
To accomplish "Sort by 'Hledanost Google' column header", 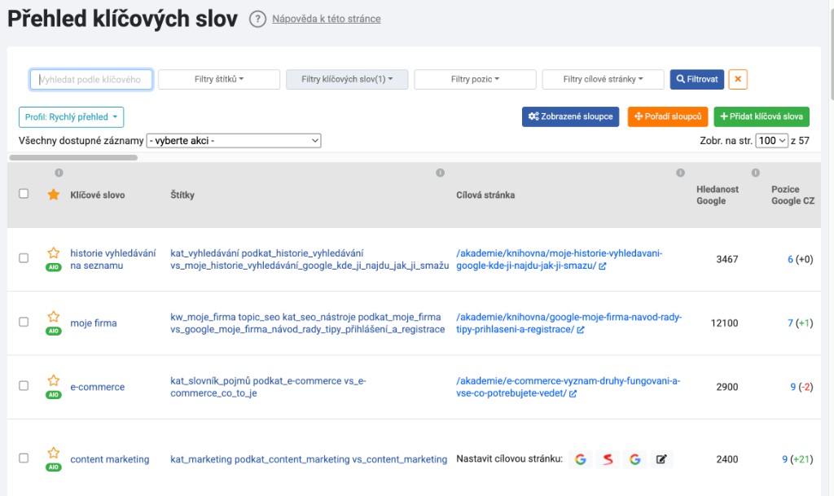I will (718, 195).
